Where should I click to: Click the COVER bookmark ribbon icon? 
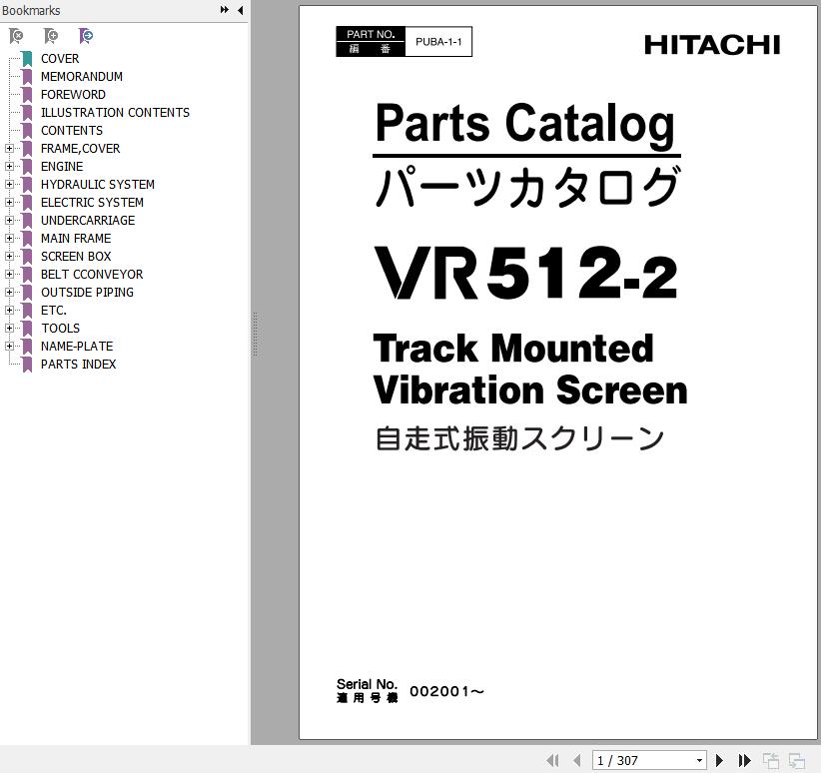[27, 59]
